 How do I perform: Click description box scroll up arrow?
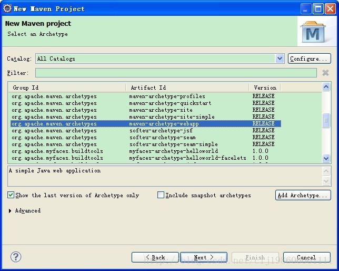click(x=326, y=171)
